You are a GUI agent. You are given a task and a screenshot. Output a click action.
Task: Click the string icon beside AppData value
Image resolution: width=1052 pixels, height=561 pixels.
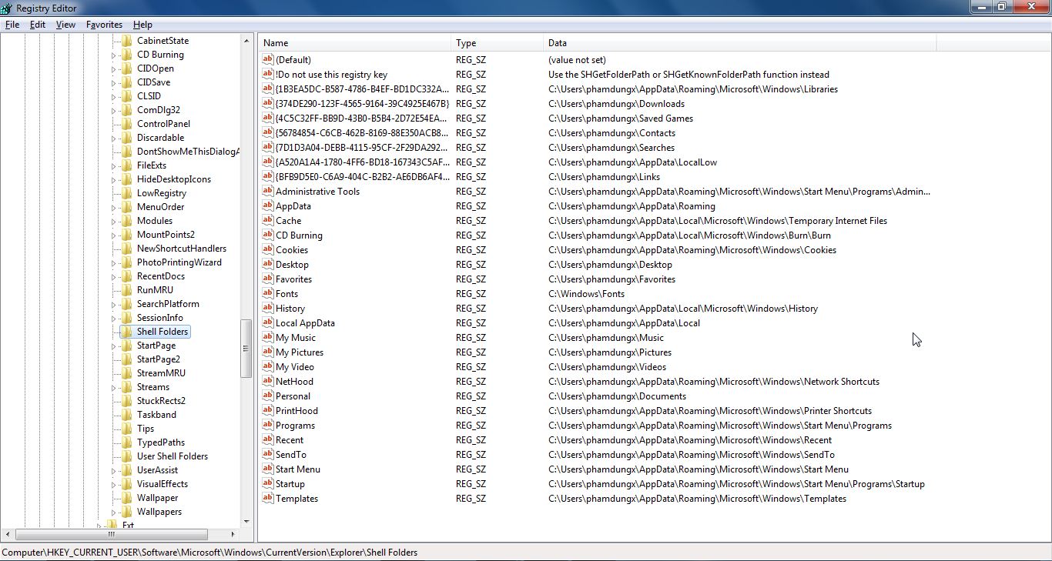(x=268, y=206)
